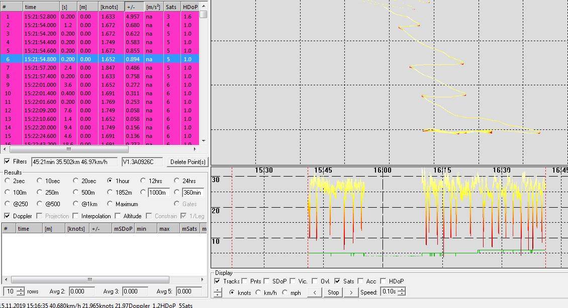Choose the 500m results option
This screenshot has width=568, height=308.
pyautogui.click(x=76, y=193)
